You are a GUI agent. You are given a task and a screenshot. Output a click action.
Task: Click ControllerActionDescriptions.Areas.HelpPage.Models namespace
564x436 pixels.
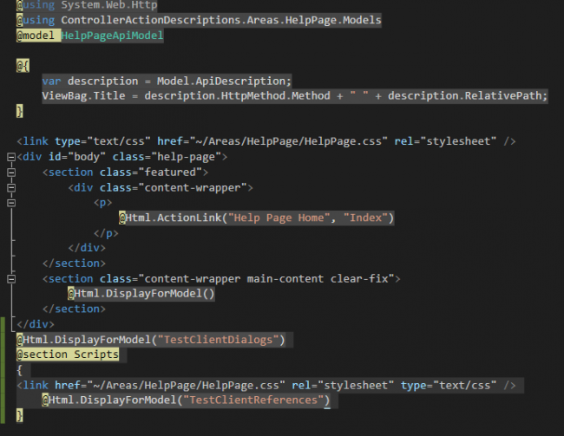[221, 20]
